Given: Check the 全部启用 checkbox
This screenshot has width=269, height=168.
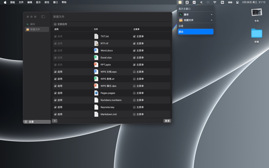Looking at the screenshot, I should (55, 24).
